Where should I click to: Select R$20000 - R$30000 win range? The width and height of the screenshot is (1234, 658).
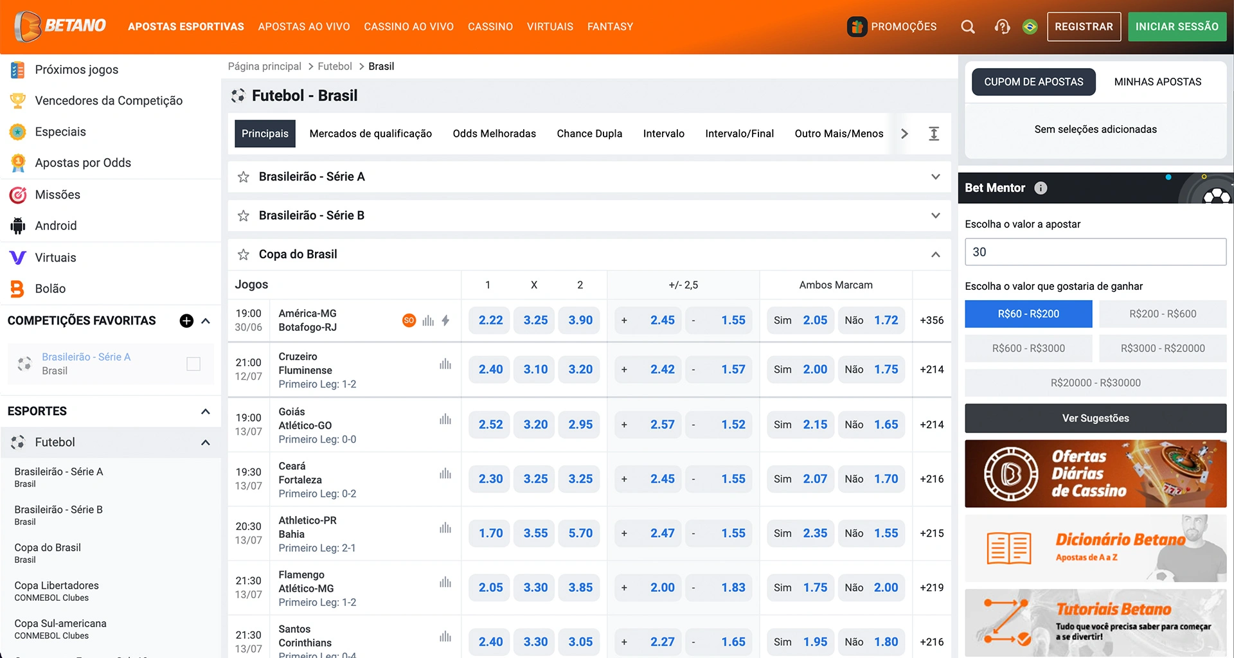pyautogui.click(x=1096, y=383)
